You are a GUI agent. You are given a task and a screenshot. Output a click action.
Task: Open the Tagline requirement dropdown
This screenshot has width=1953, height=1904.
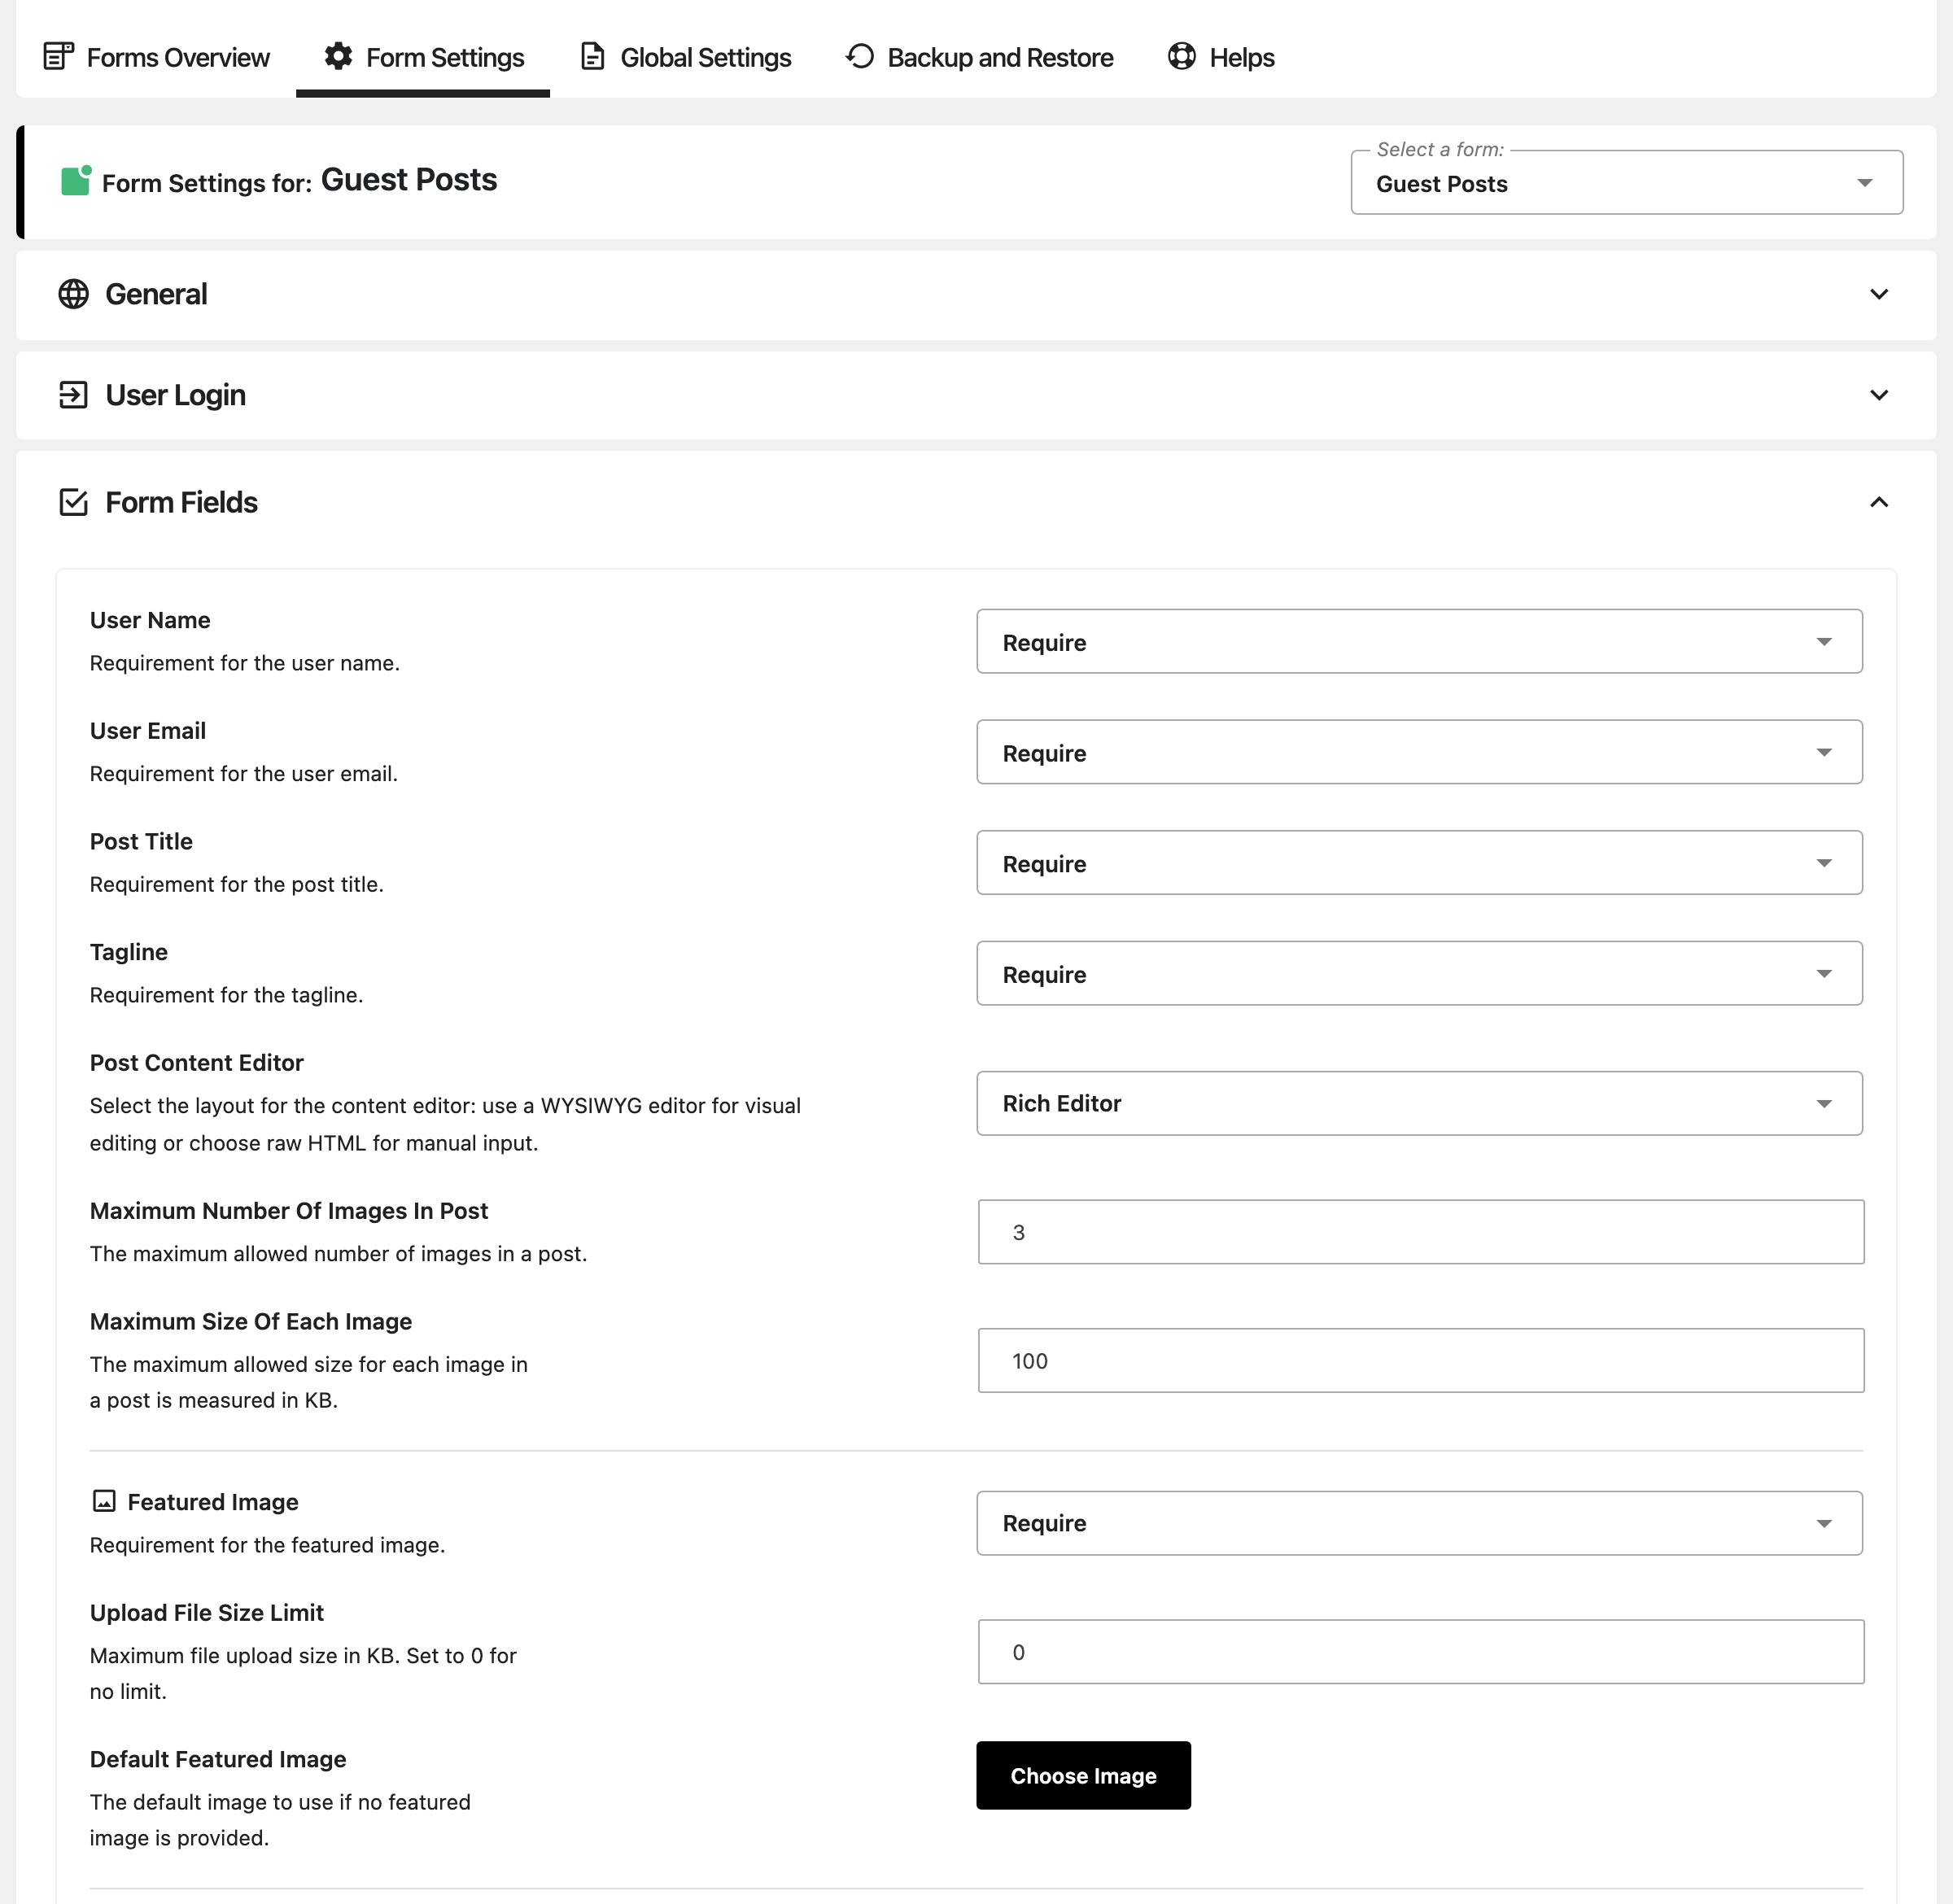[x=1419, y=974]
